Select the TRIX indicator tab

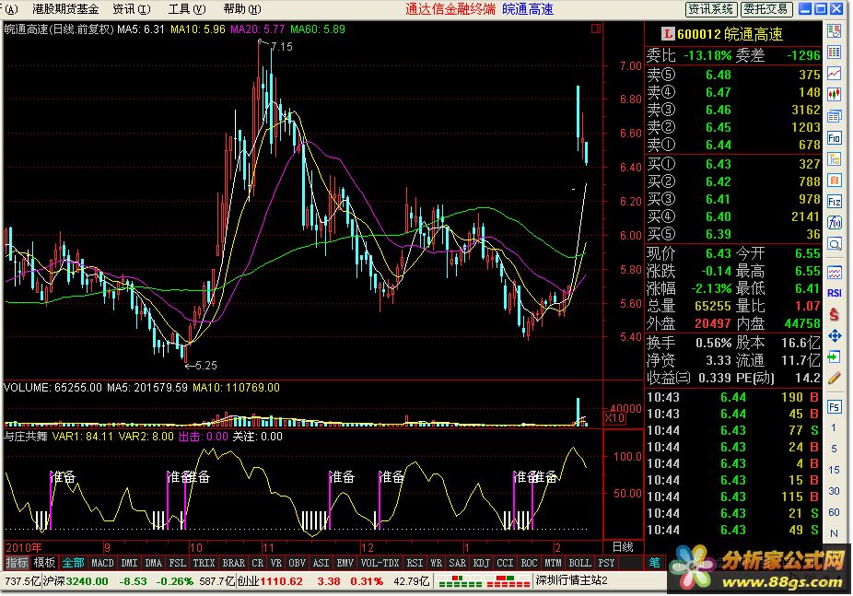coord(204,563)
